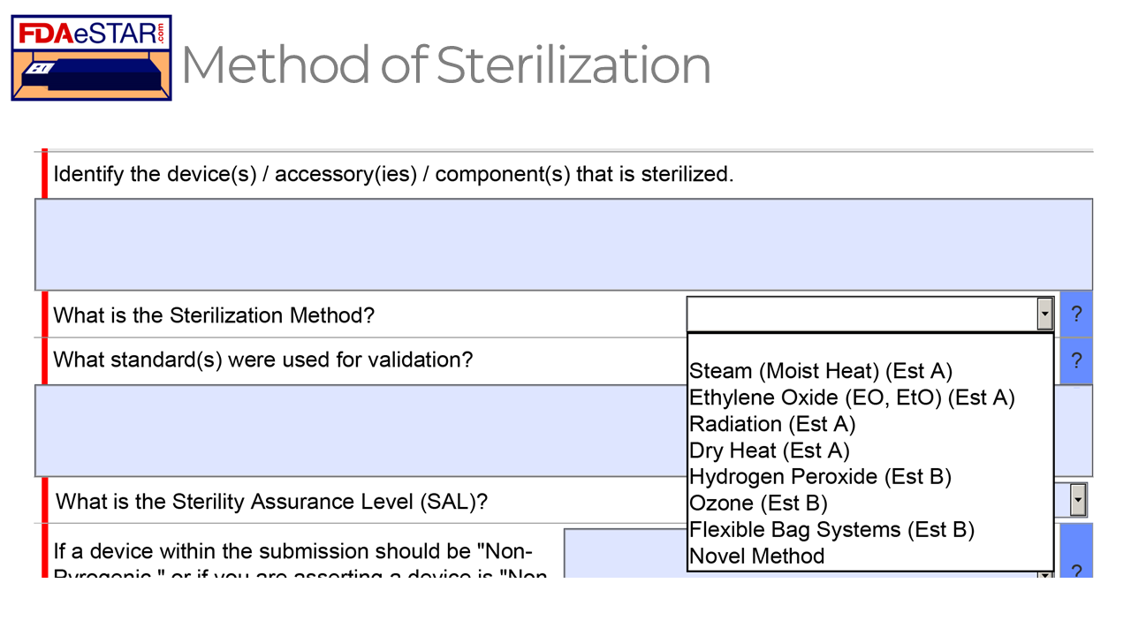Choose Radiation (Est A) from the list
This screenshot has height=636, width=1131.
point(770,424)
